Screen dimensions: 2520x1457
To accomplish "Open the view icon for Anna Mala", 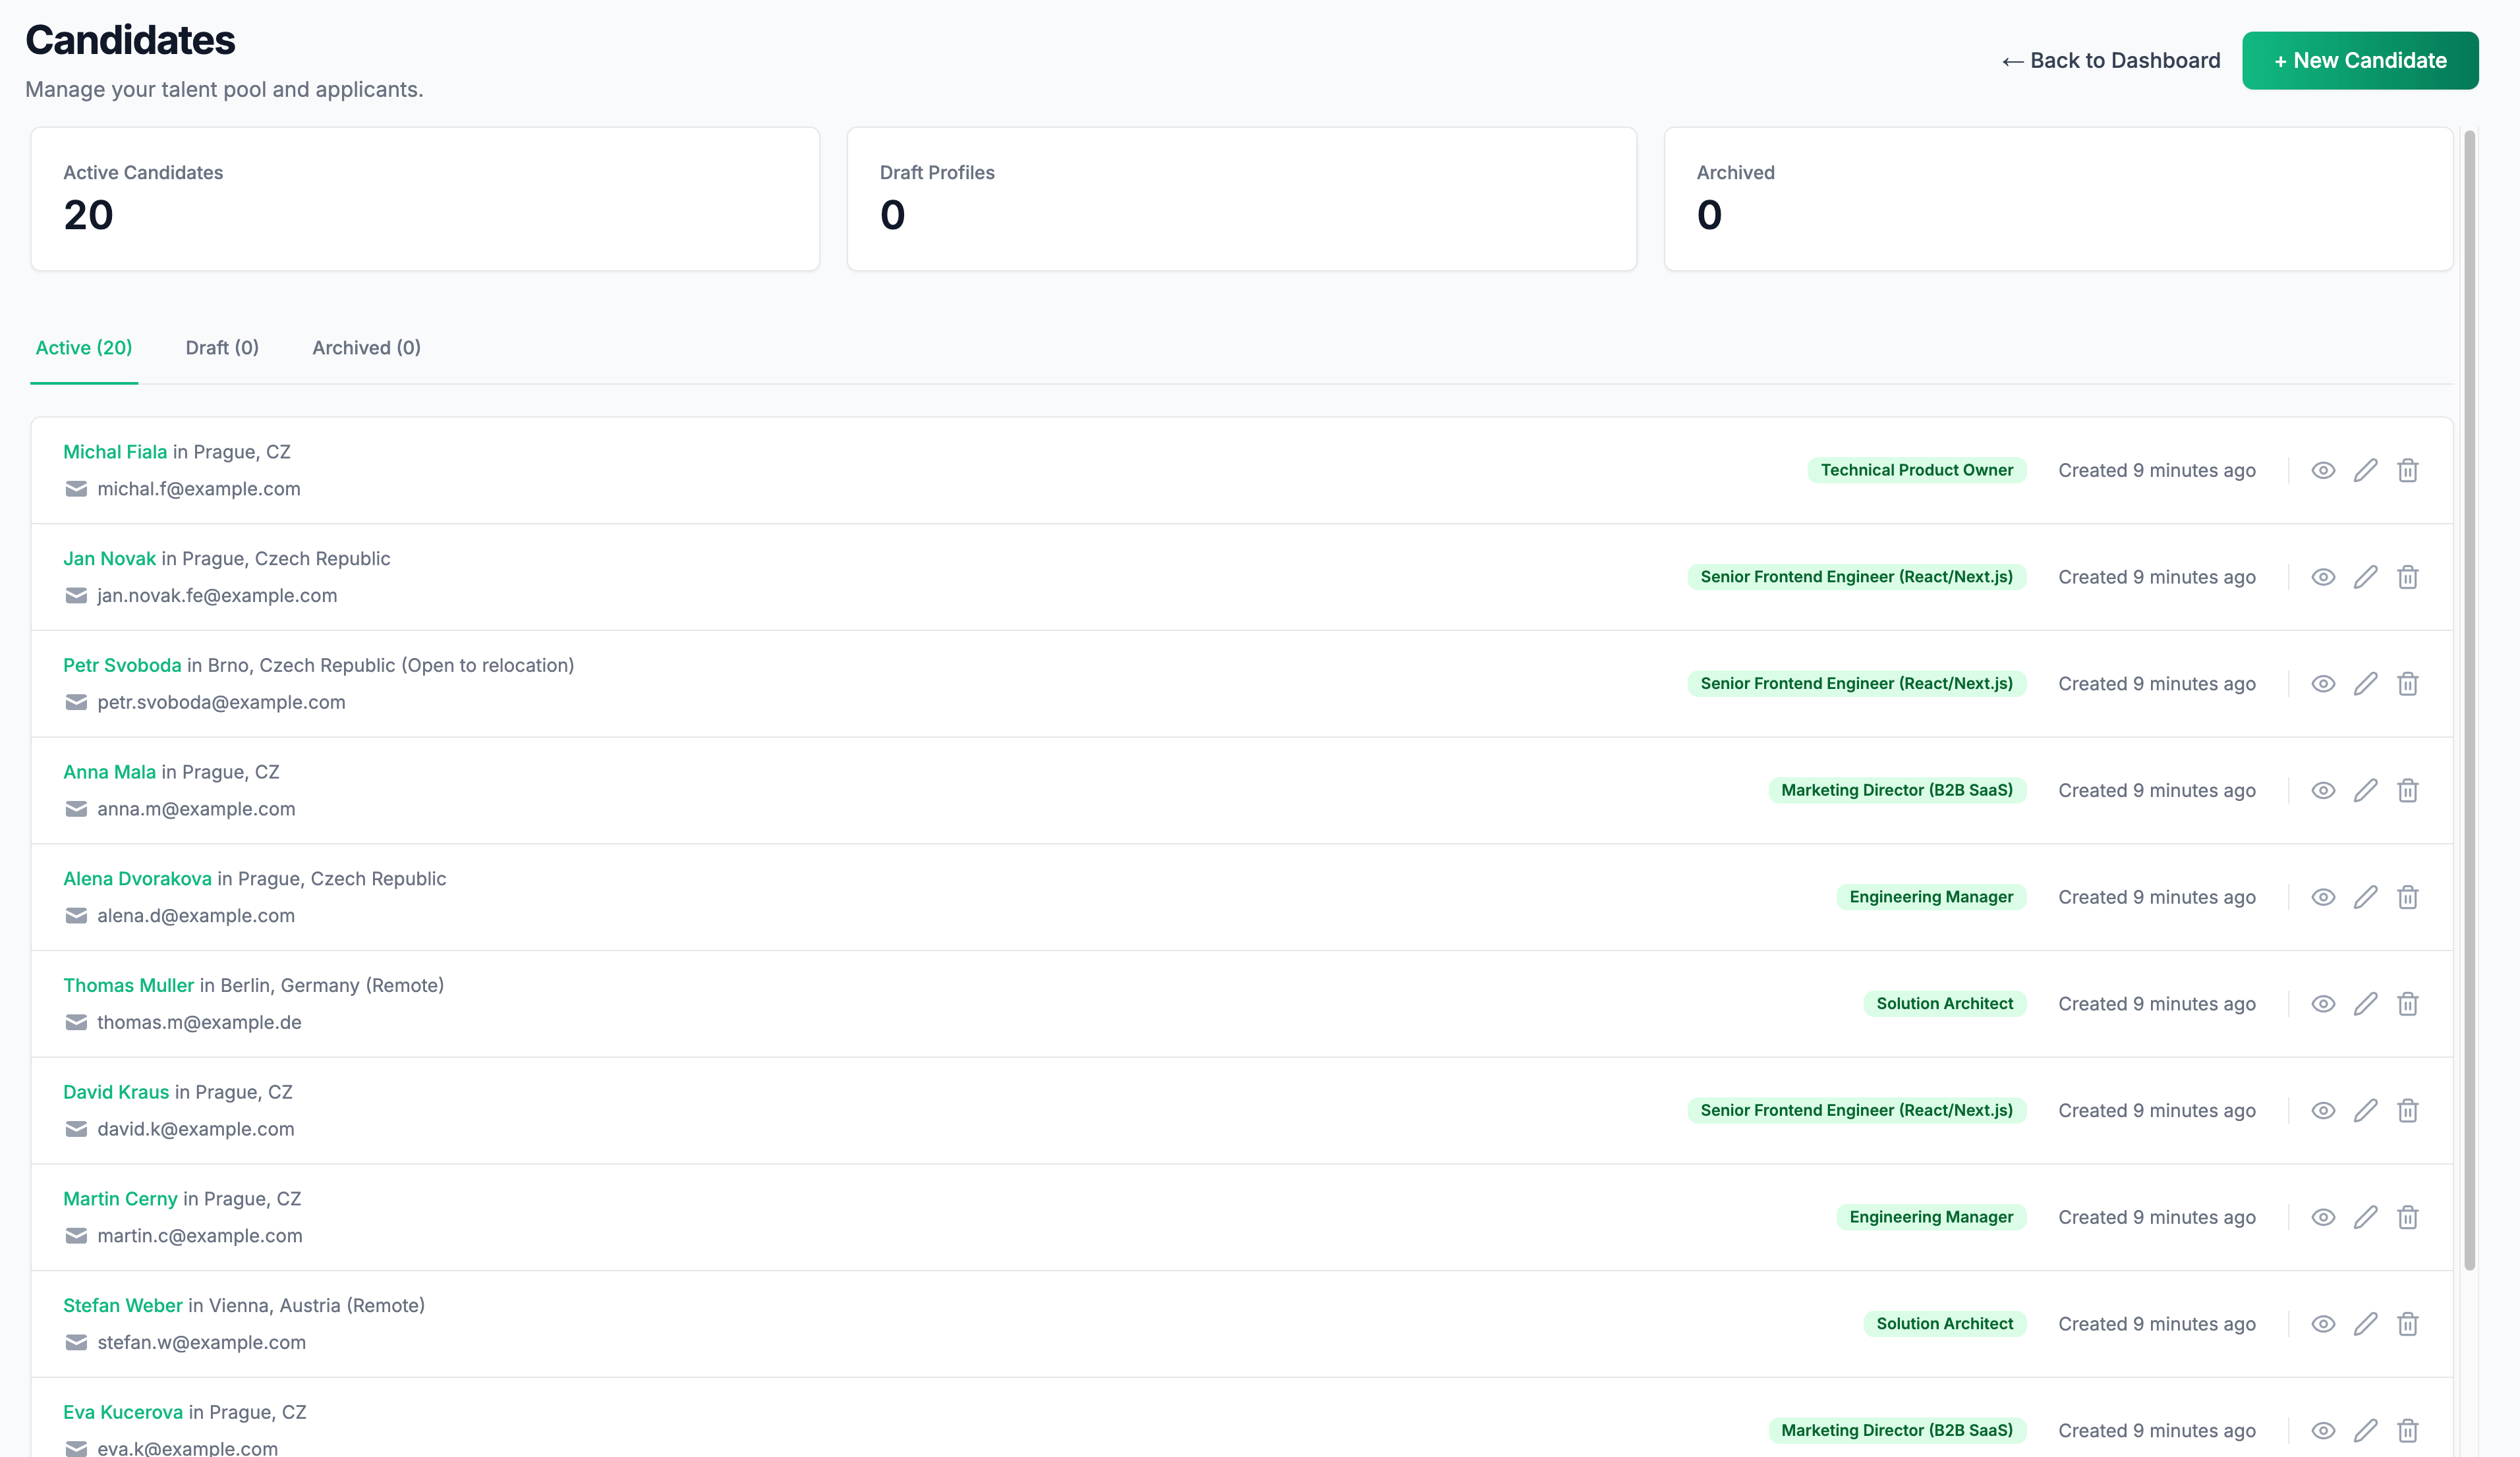I will pyautogui.click(x=2323, y=790).
